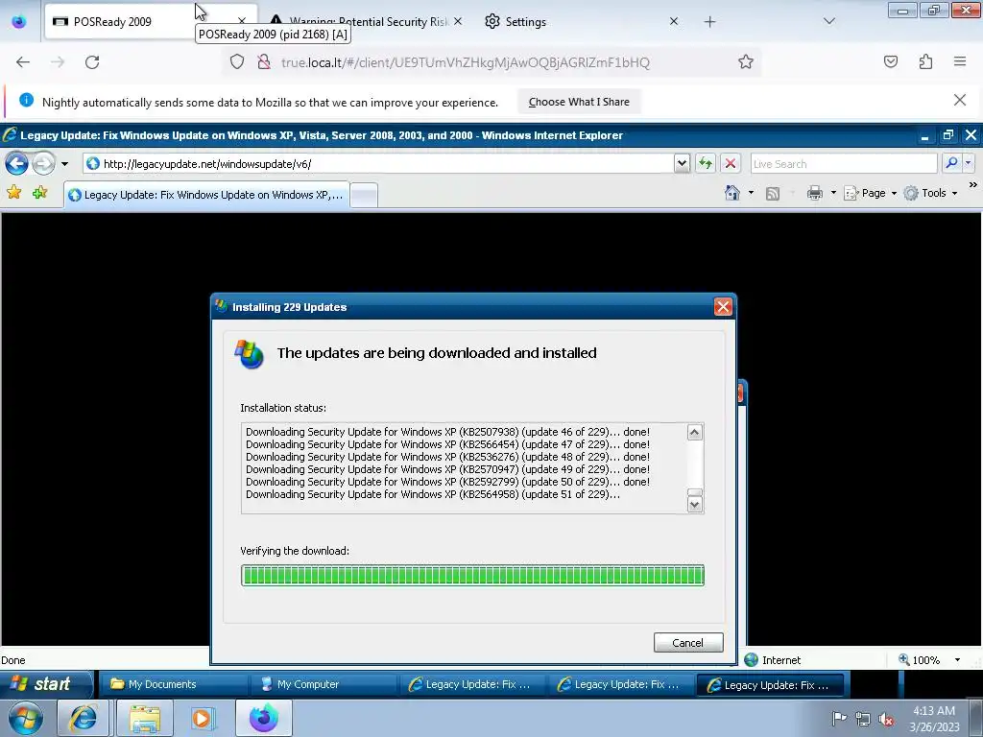Click the Live Search box

click(843, 164)
